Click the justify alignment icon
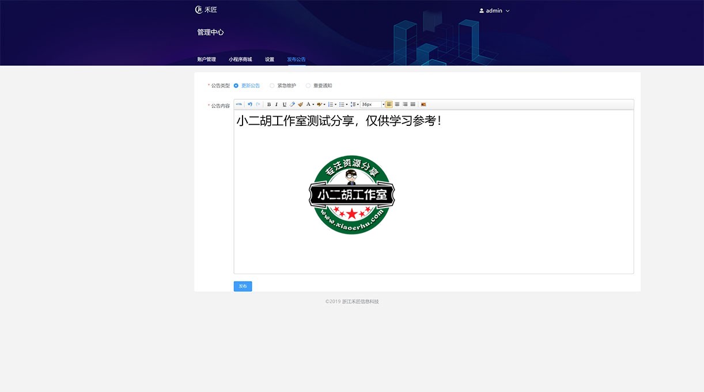704x392 pixels. click(413, 104)
